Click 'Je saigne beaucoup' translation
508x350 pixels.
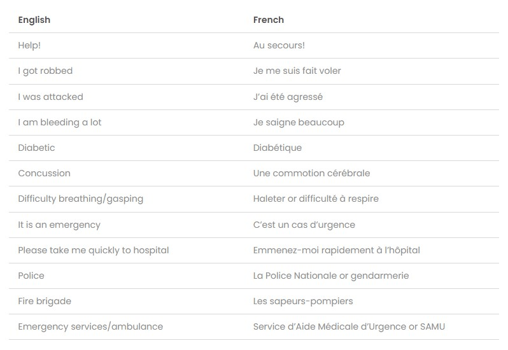point(299,122)
